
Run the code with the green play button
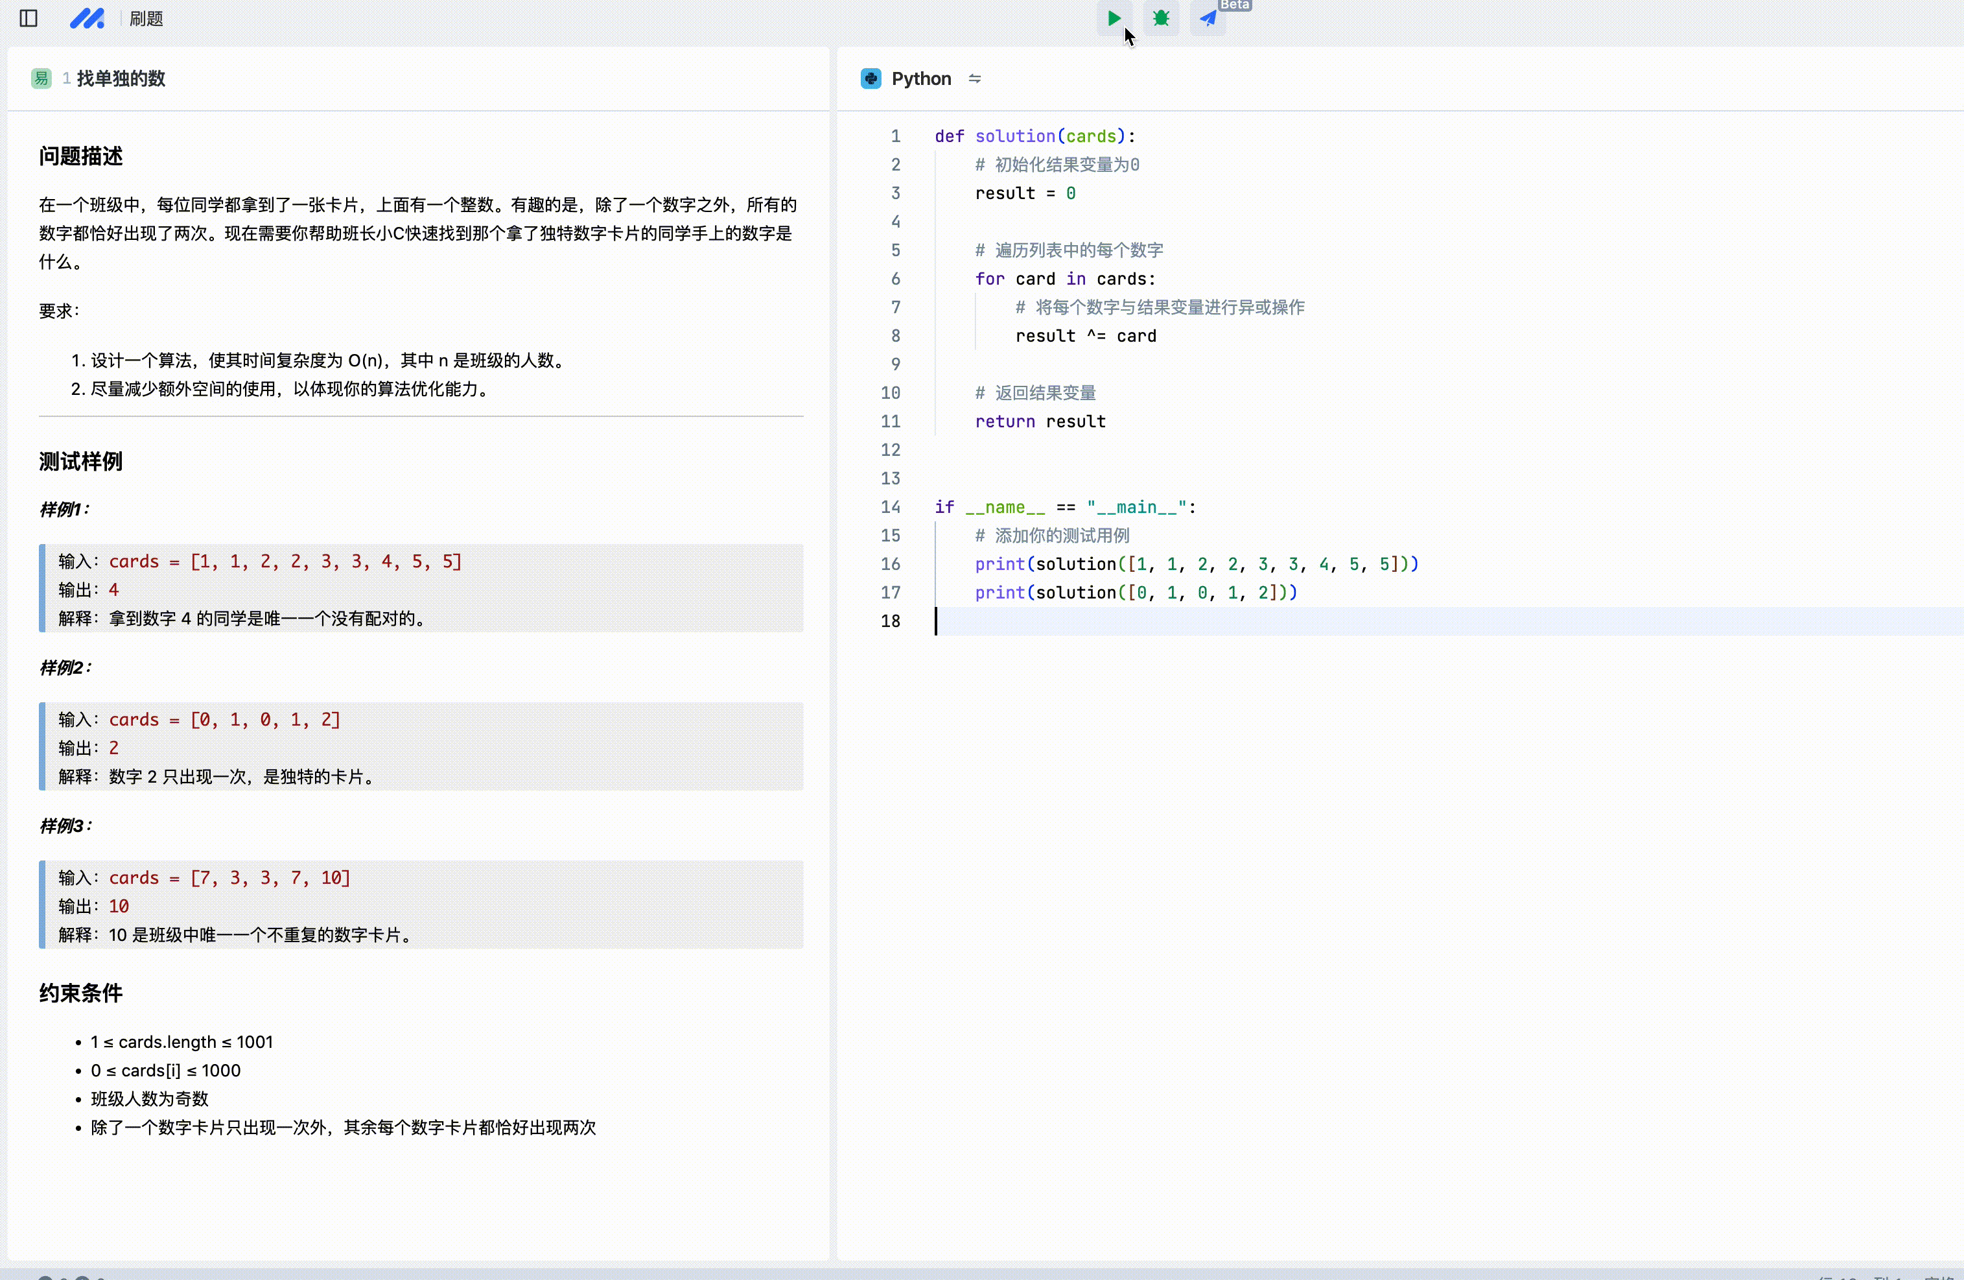pyautogui.click(x=1113, y=18)
